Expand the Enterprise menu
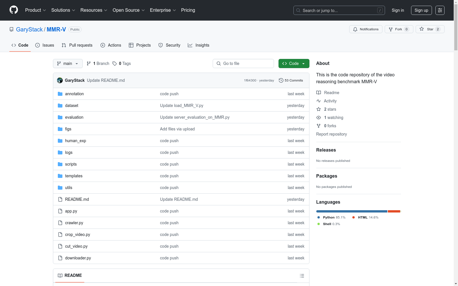 (x=163, y=10)
